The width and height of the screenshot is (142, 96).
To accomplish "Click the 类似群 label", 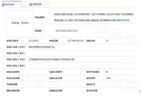I will [x=38, y=31].
